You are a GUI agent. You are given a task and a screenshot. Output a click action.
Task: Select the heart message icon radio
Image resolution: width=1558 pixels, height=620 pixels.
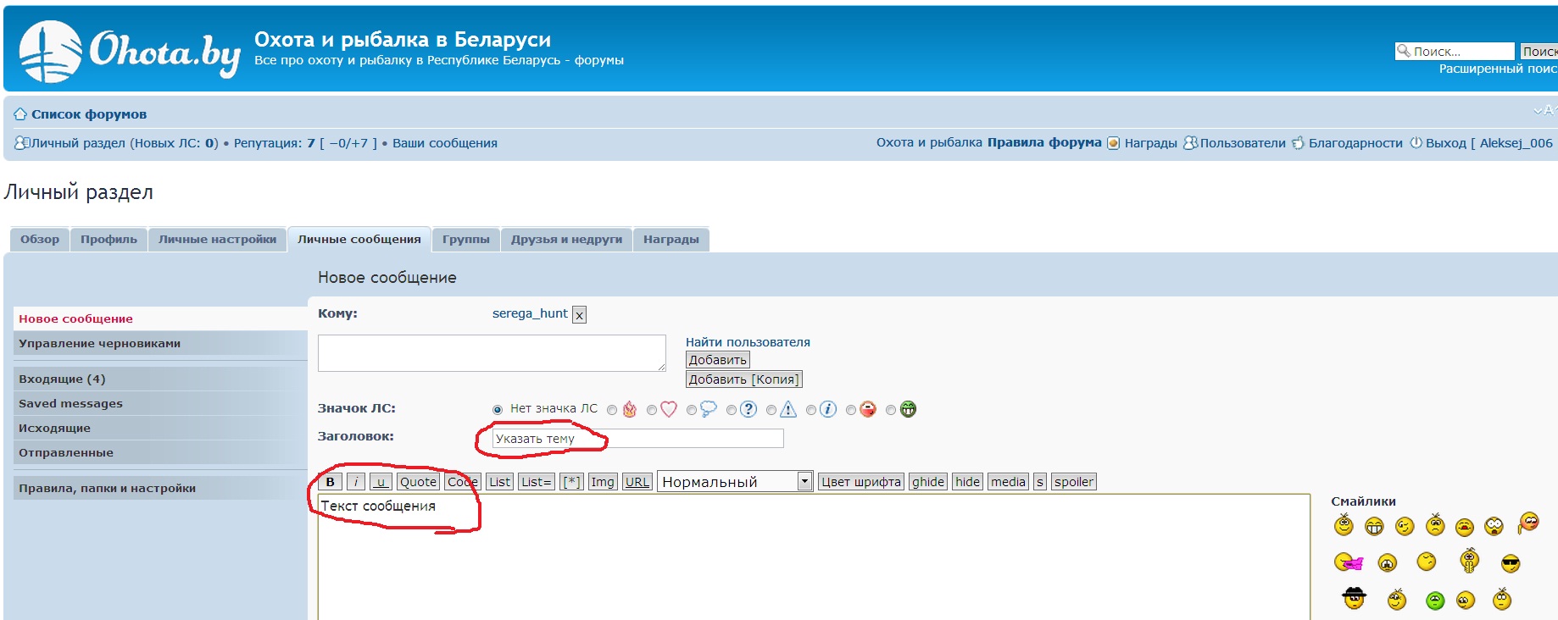[x=652, y=410]
